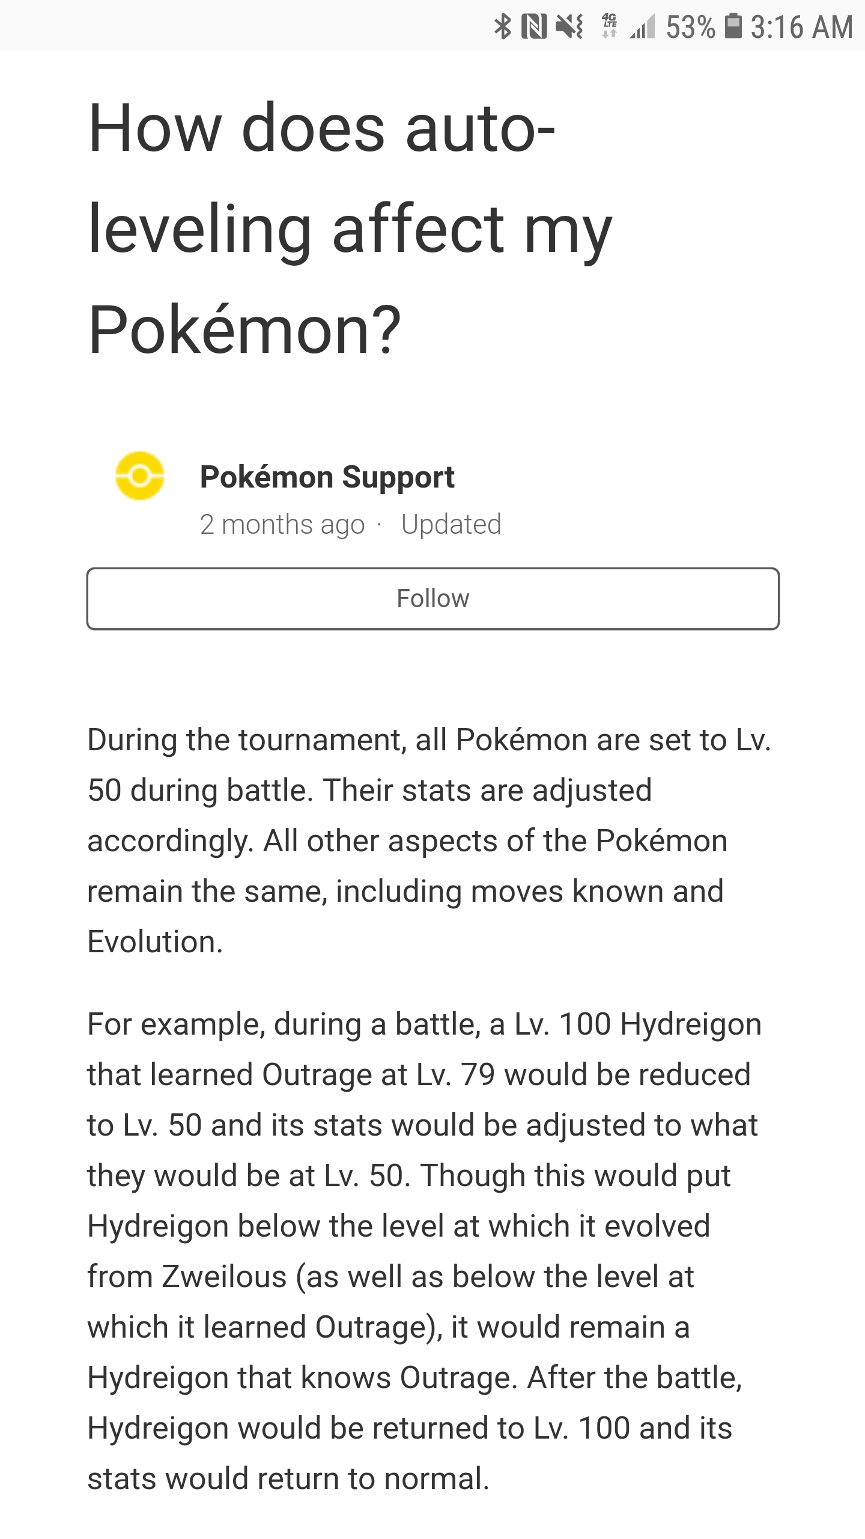This screenshot has width=865, height=1539.
Task: Tap the final line 'stats would return to normal.'
Action: 288,1479
